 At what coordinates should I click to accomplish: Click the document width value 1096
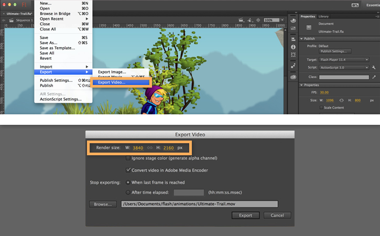(x=330, y=100)
